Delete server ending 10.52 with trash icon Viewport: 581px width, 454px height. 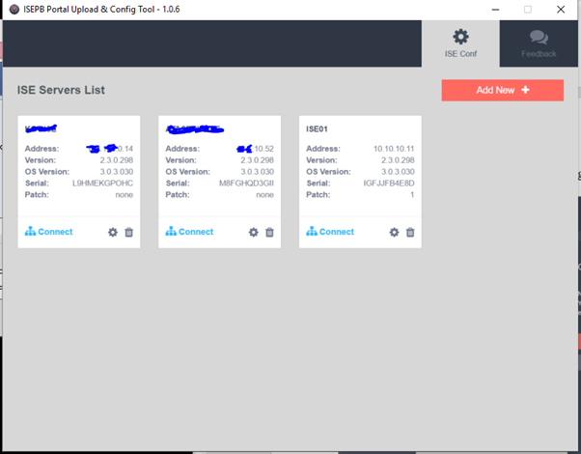tap(269, 232)
